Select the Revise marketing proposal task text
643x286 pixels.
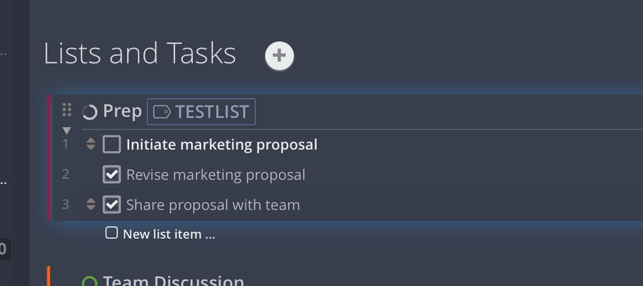click(x=215, y=174)
